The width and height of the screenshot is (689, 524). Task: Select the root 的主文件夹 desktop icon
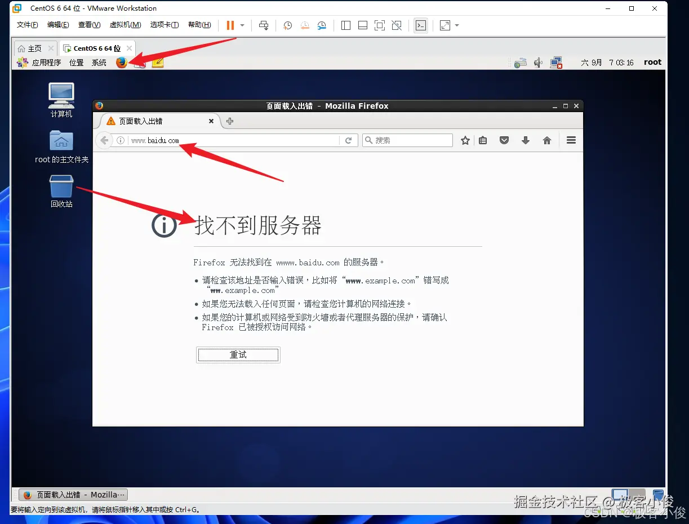pos(61,146)
